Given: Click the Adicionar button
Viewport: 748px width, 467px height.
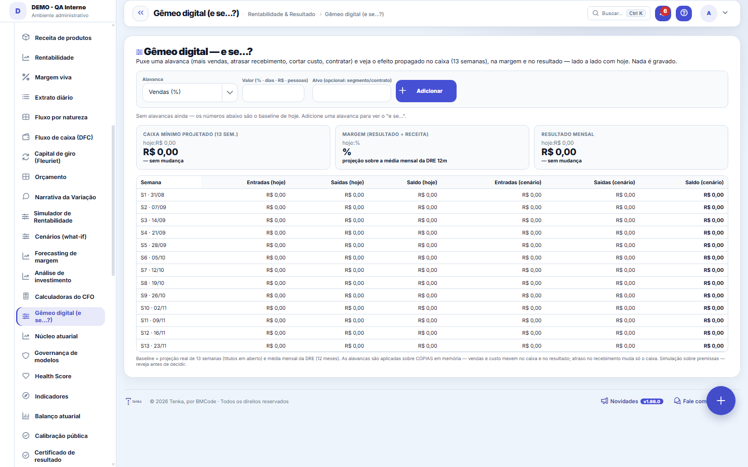Looking at the screenshot, I should point(426,91).
